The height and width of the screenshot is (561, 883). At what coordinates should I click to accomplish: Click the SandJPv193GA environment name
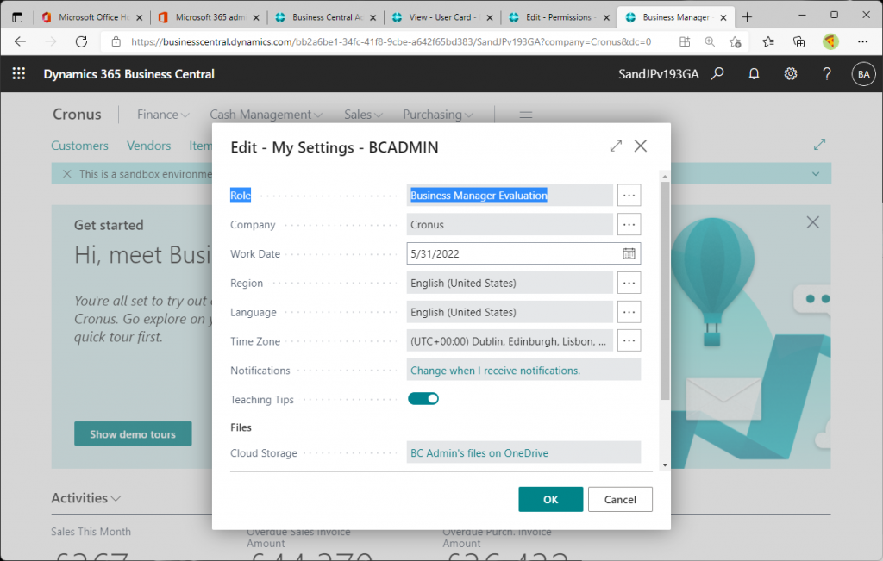tap(658, 74)
